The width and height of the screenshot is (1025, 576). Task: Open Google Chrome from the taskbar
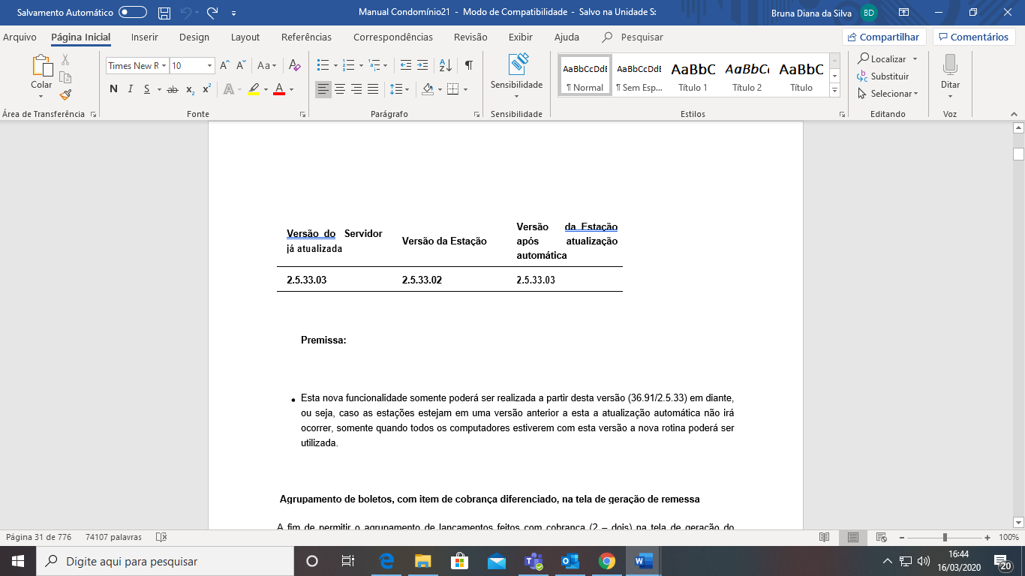point(607,561)
